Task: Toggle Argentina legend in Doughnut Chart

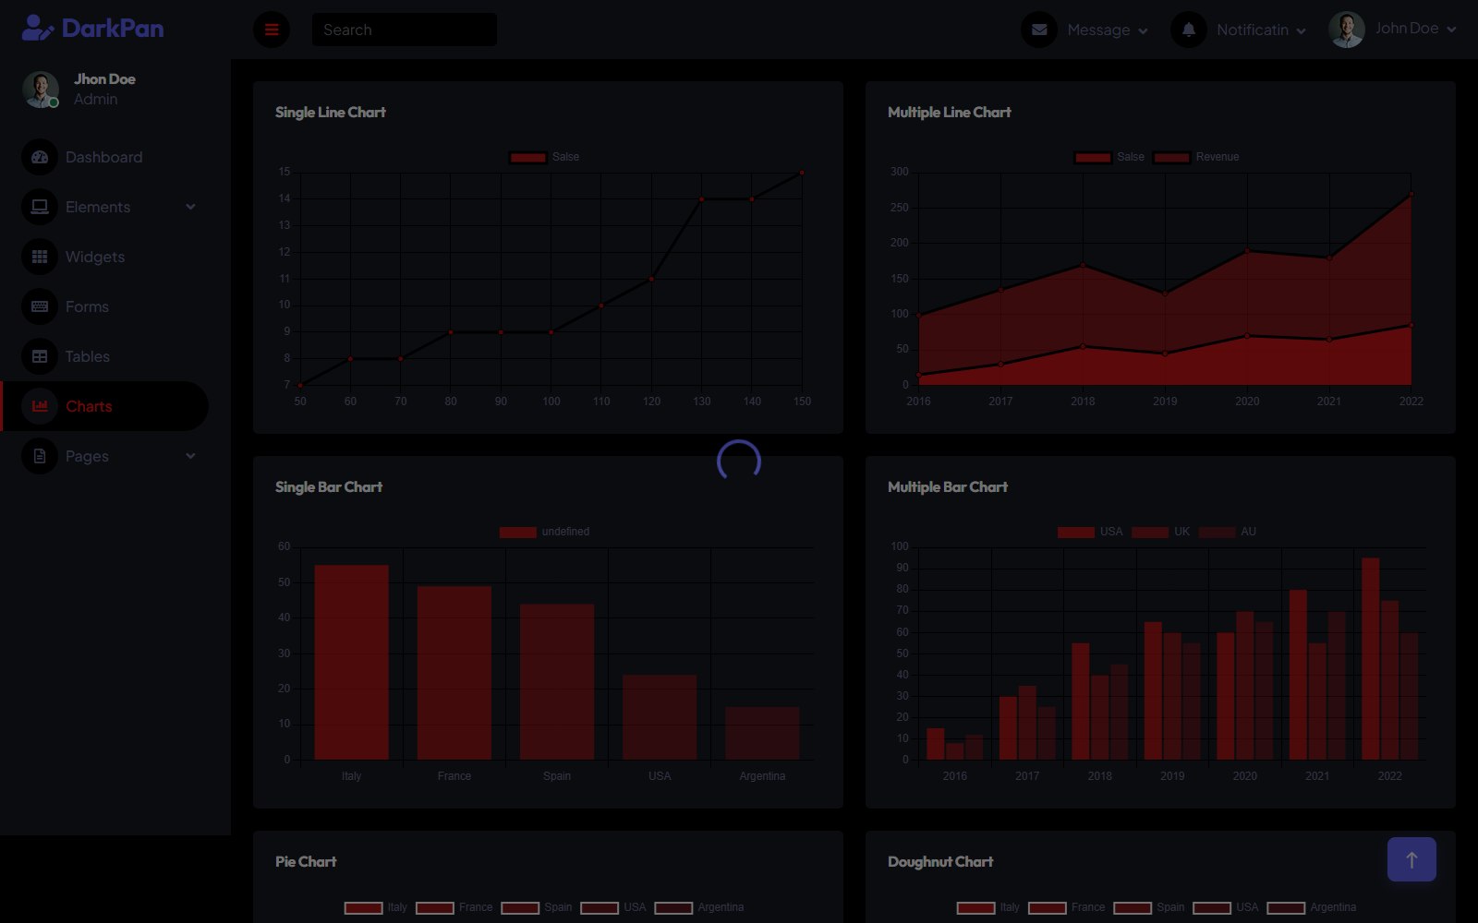Action: [x=1312, y=907]
